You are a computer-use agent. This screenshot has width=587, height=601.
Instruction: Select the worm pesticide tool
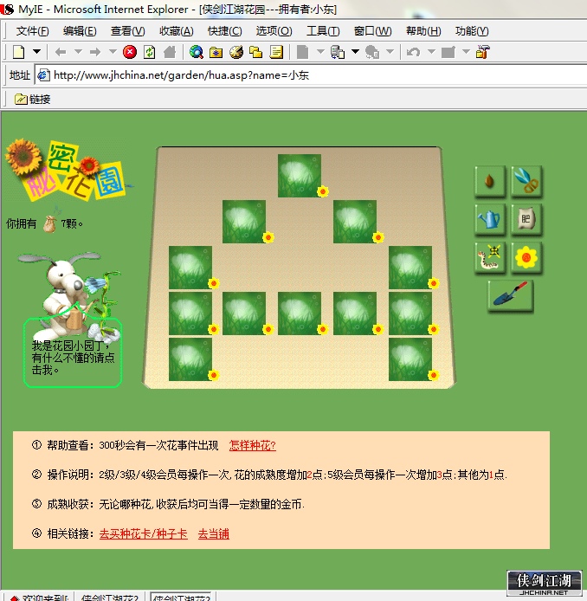point(489,257)
